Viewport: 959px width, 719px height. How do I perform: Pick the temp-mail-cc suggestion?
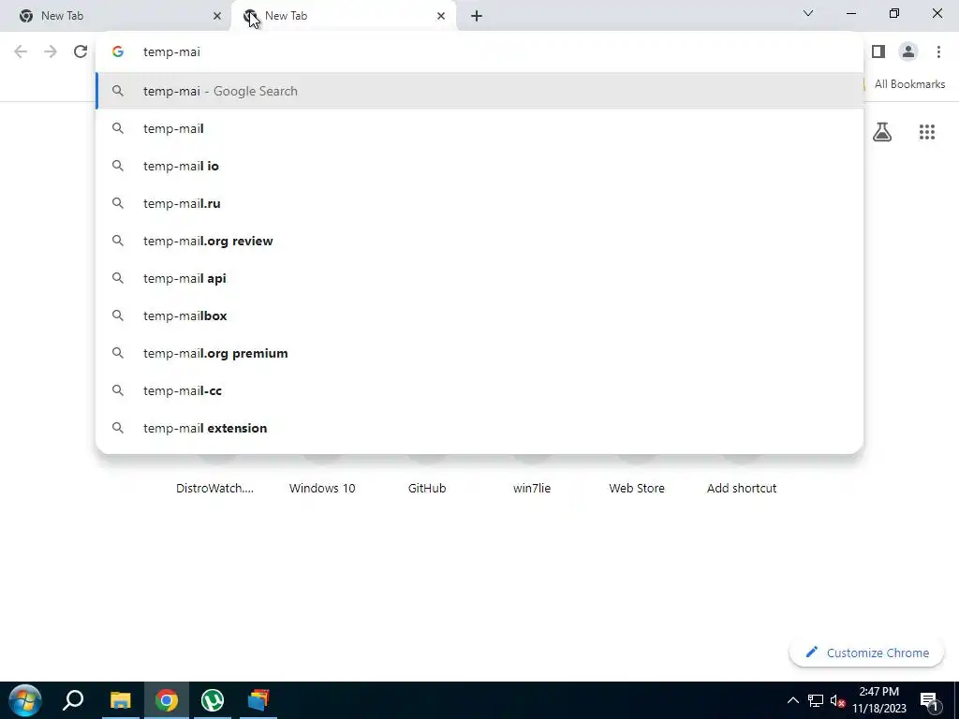pos(479,390)
